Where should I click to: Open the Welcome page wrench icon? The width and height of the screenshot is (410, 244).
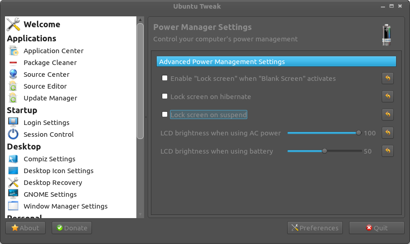(x=13, y=24)
